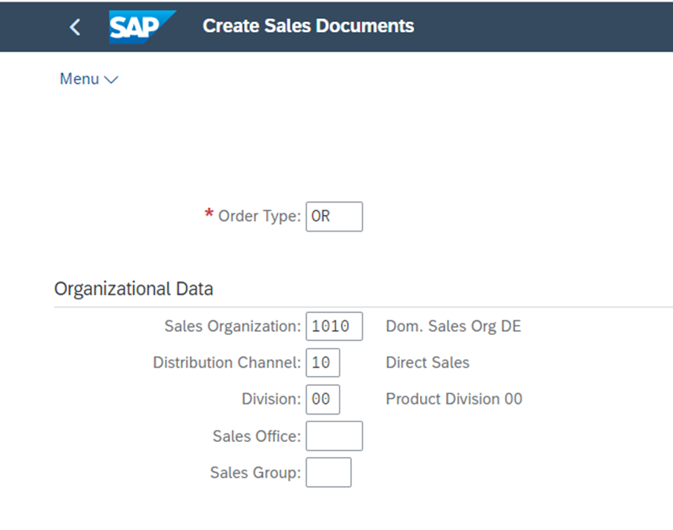Click the SAP logo
This screenshot has height=530, width=673.
click(143, 27)
